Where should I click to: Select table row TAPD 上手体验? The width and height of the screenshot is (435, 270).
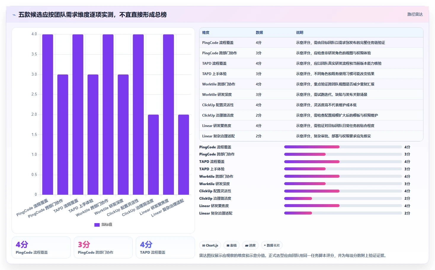[311, 74]
